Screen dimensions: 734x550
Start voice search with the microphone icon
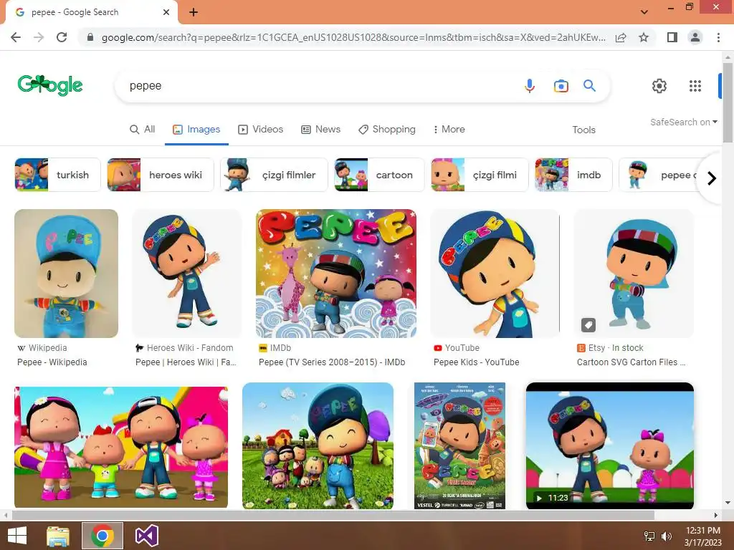coord(530,86)
